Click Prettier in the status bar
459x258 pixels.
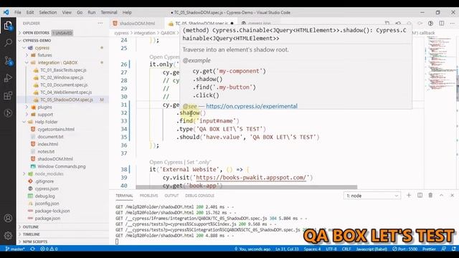point(429,249)
